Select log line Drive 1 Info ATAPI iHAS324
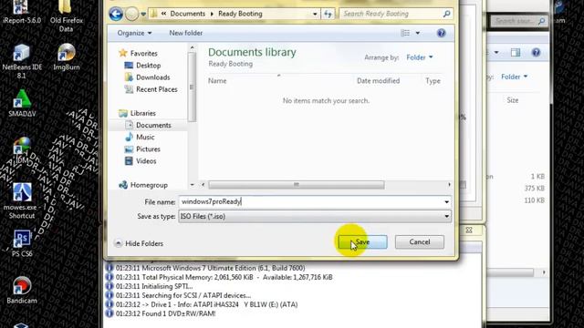Viewport: 584px width, 328px height. 206,304
